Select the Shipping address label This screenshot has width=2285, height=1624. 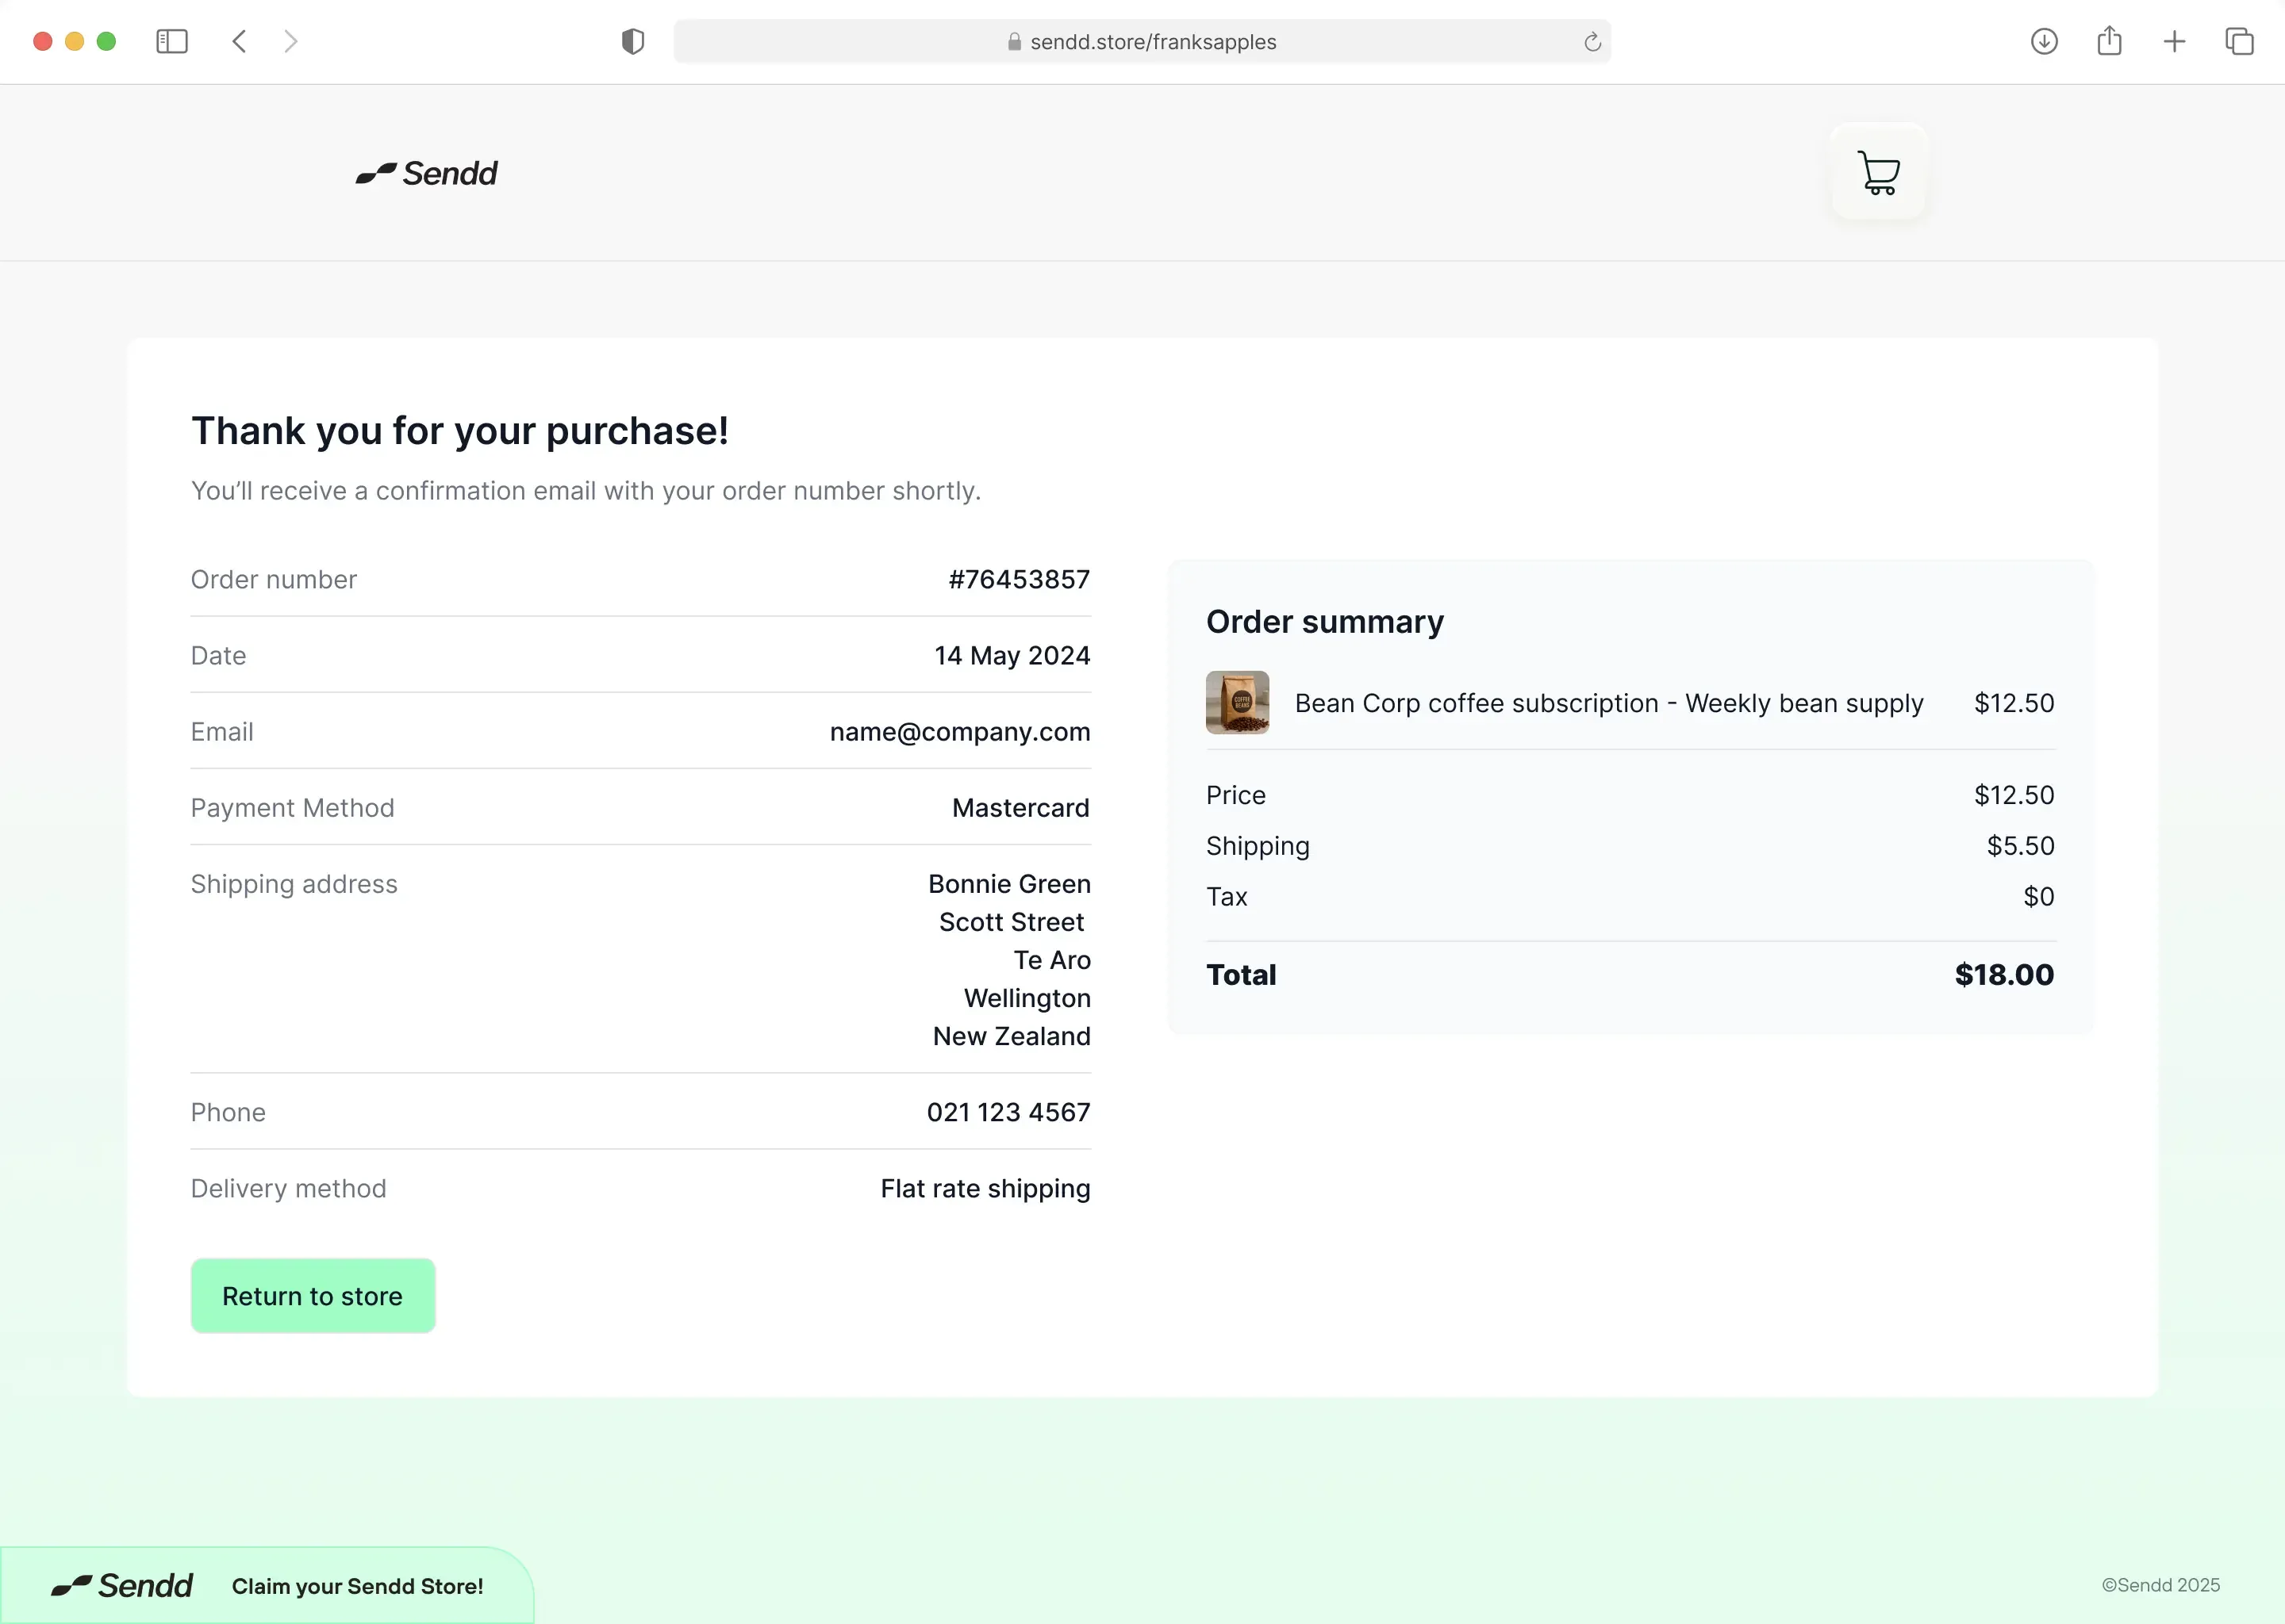point(293,884)
